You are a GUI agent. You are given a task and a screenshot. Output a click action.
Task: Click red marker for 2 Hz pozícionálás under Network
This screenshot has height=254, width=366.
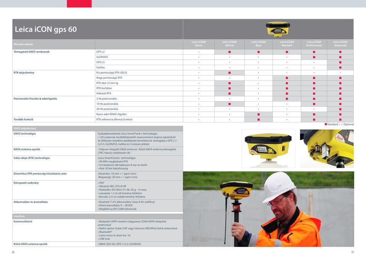pos(287,99)
